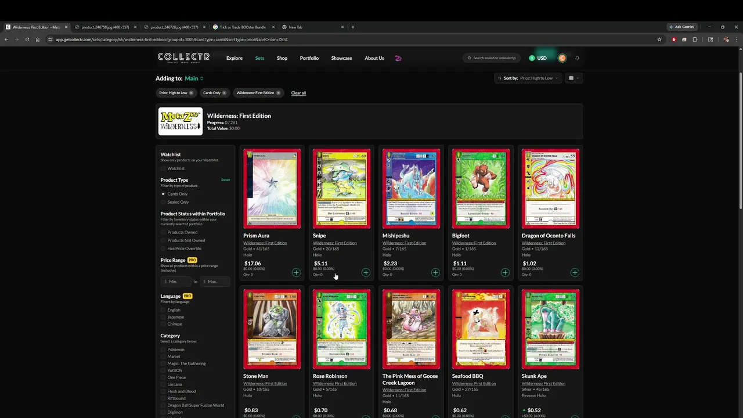This screenshot has width=743, height=418.
Task: Add Prism Aura card with plus icon
Action: coord(296,273)
